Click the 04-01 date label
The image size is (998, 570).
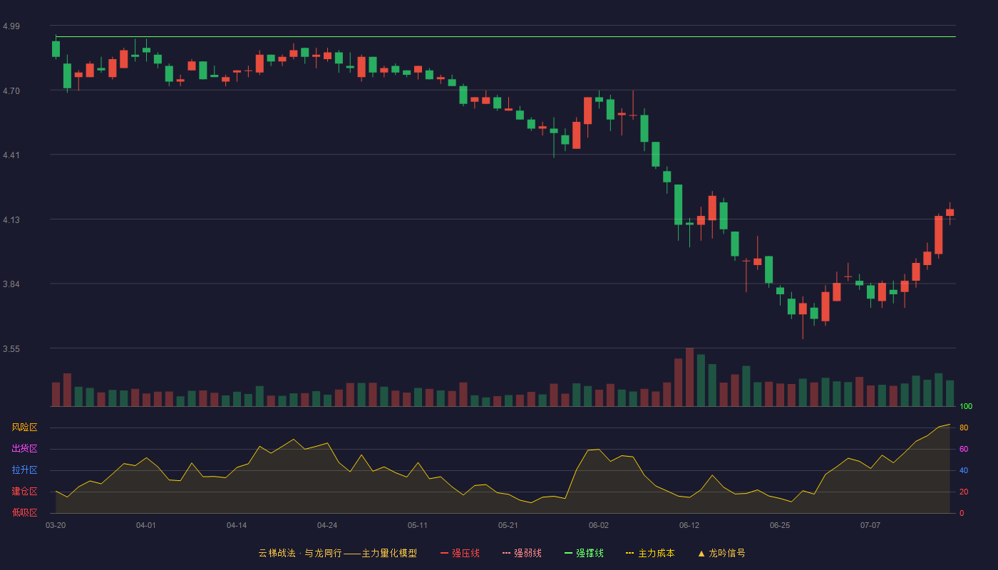[x=146, y=525]
